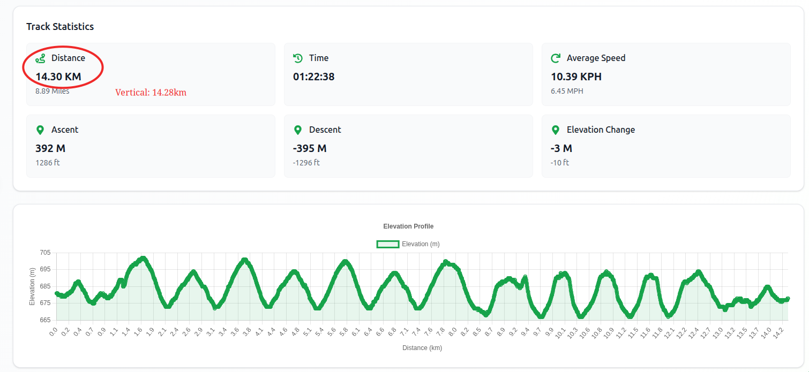Select the Track Statistics heading

click(x=60, y=26)
